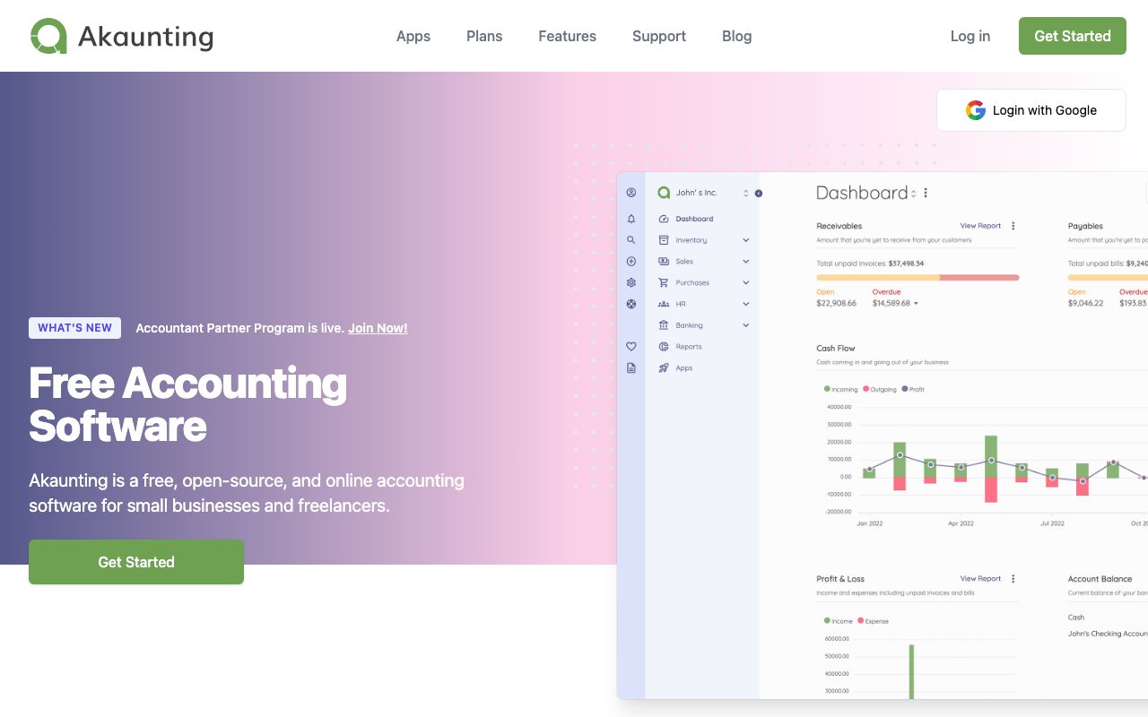Open Features in the top navigation
The image size is (1148, 717).
click(x=567, y=36)
